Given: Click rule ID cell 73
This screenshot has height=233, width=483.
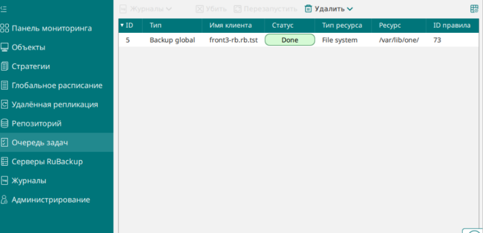Looking at the screenshot, I should pos(437,40).
